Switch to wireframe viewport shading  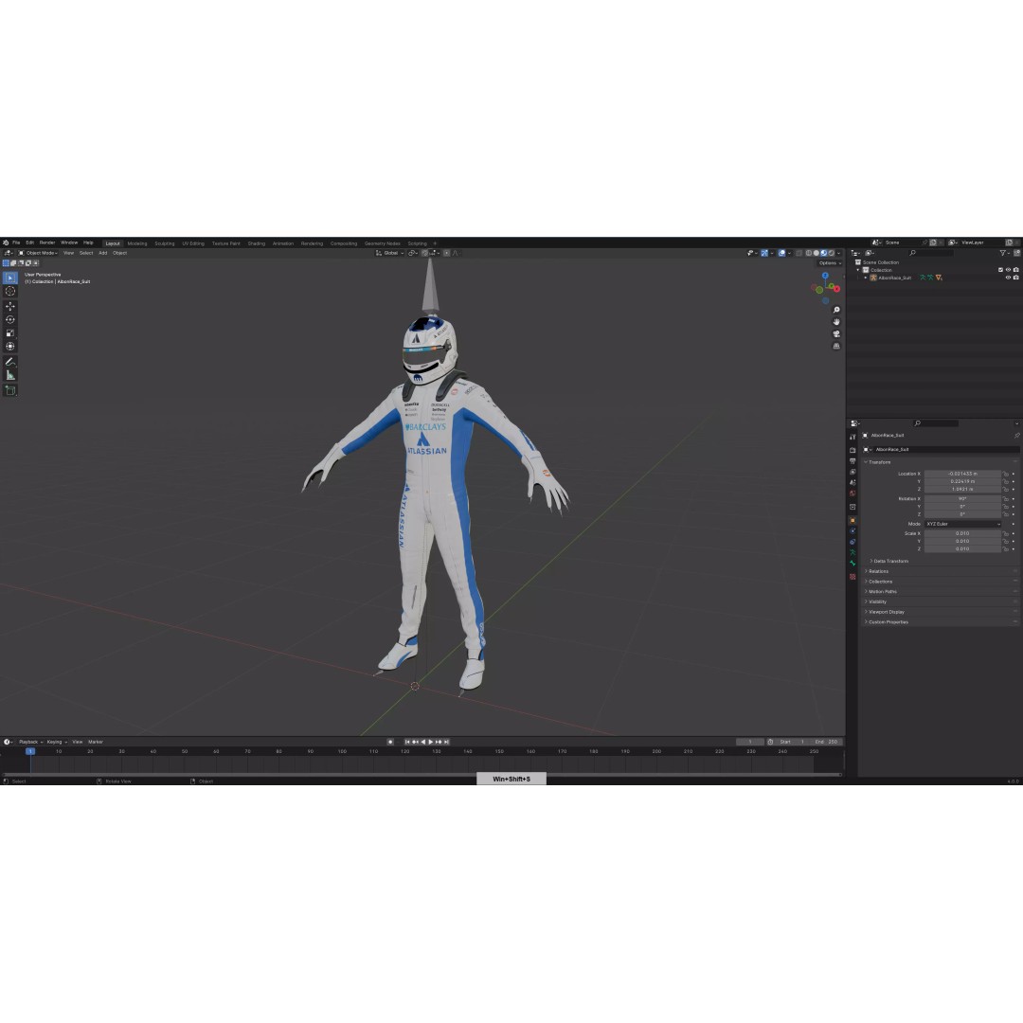pos(809,253)
